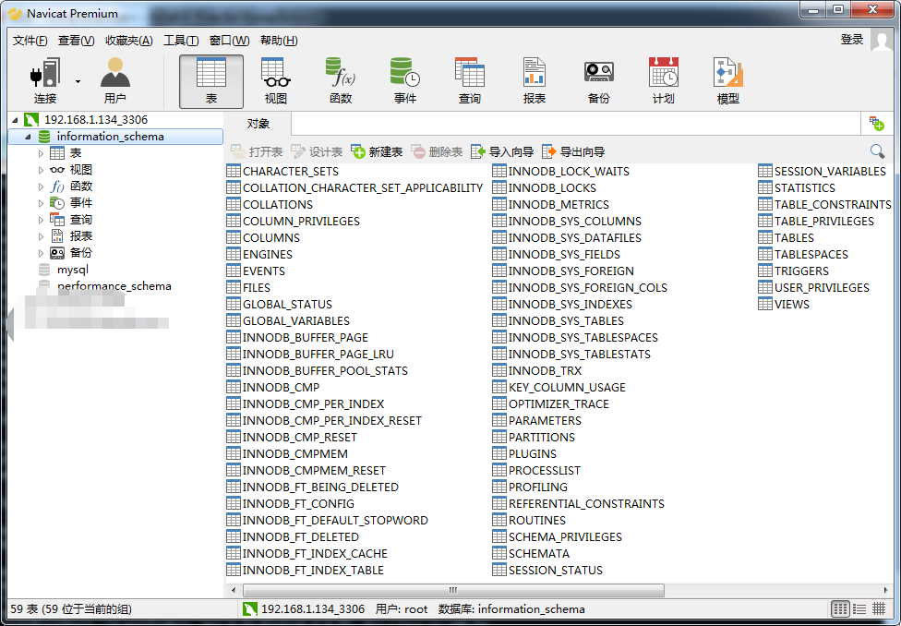
Task: Open the 函数 (Function) toolbar icon
Action: [340, 81]
